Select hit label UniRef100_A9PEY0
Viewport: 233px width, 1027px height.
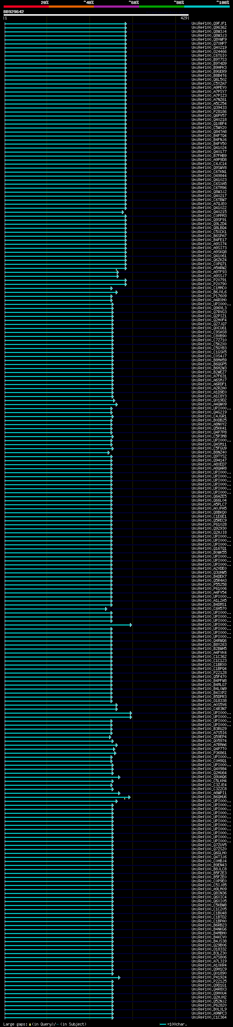coord(209,87)
